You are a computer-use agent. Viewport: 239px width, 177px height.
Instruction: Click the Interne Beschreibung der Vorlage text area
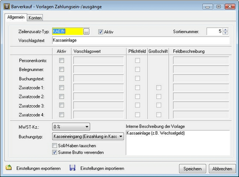pos(178,143)
